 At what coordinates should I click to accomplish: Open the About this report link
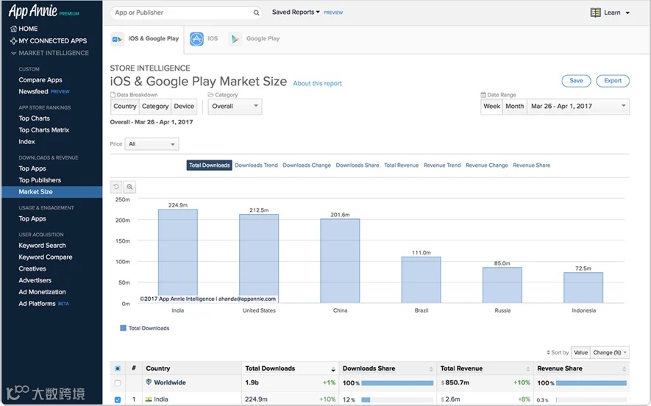pyautogui.click(x=317, y=84)
